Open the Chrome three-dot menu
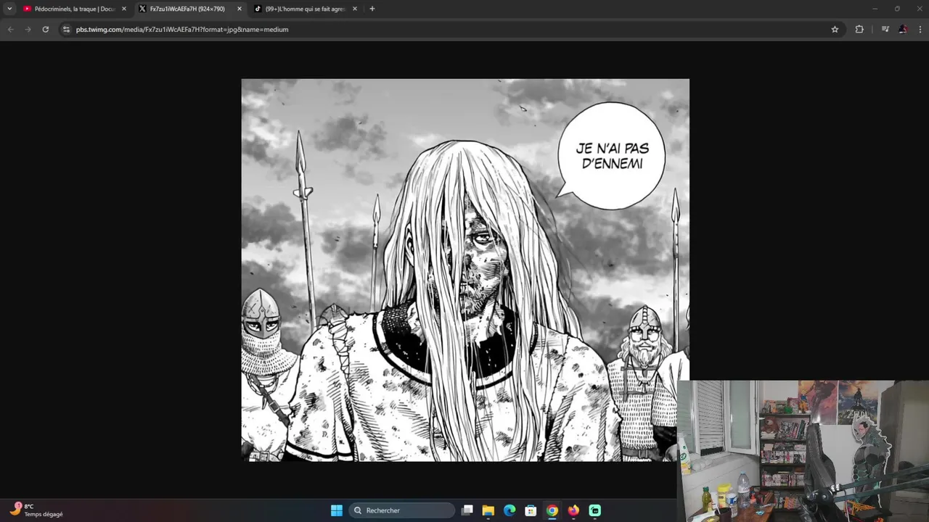 [920, 29]
